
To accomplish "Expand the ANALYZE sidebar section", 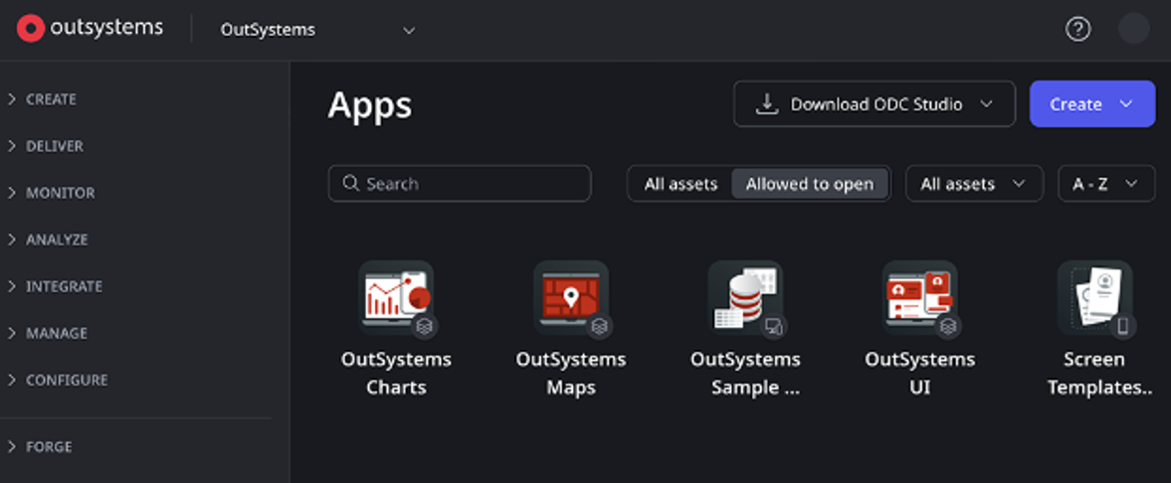I will [47, 240].
